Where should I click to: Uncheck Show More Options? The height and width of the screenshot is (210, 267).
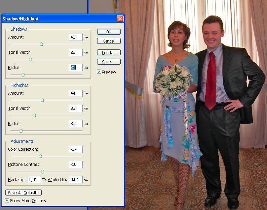(7, 200)
